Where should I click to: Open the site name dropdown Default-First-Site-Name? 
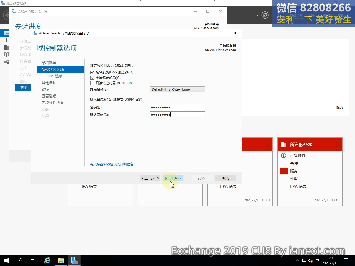click(x=177, y=89)
